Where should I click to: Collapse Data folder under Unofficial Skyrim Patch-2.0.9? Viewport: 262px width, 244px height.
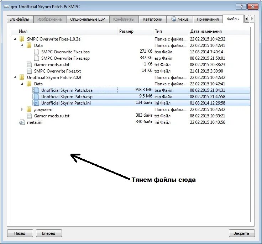22,84
